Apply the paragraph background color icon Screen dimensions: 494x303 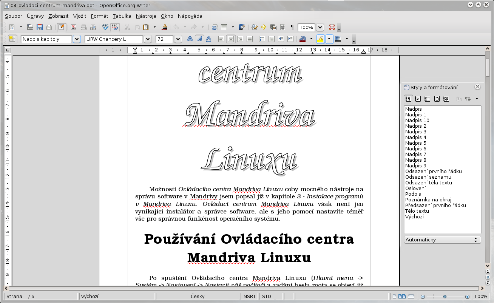tap(338, 39)
